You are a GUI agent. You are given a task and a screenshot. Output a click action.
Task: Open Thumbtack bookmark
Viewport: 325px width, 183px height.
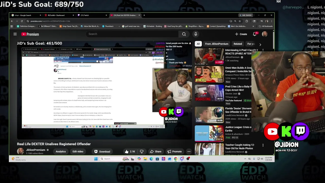[x=108, y=26]
